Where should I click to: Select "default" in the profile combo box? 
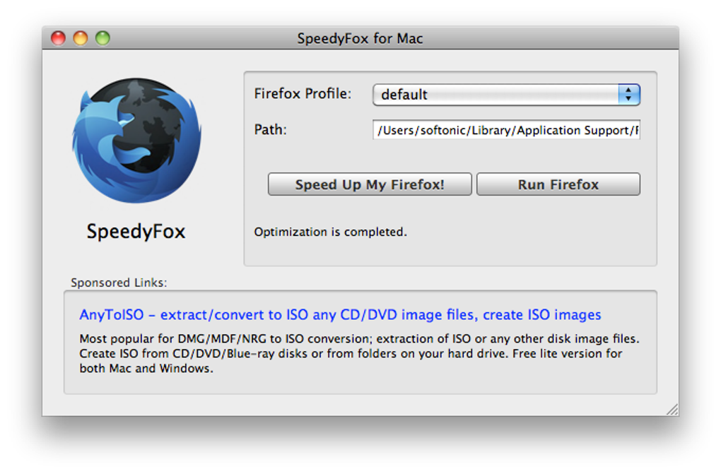pos(459,94)
